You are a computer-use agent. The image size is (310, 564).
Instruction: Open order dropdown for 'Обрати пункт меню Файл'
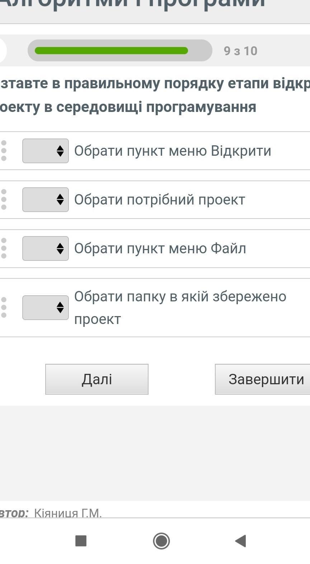coord(46,248)
